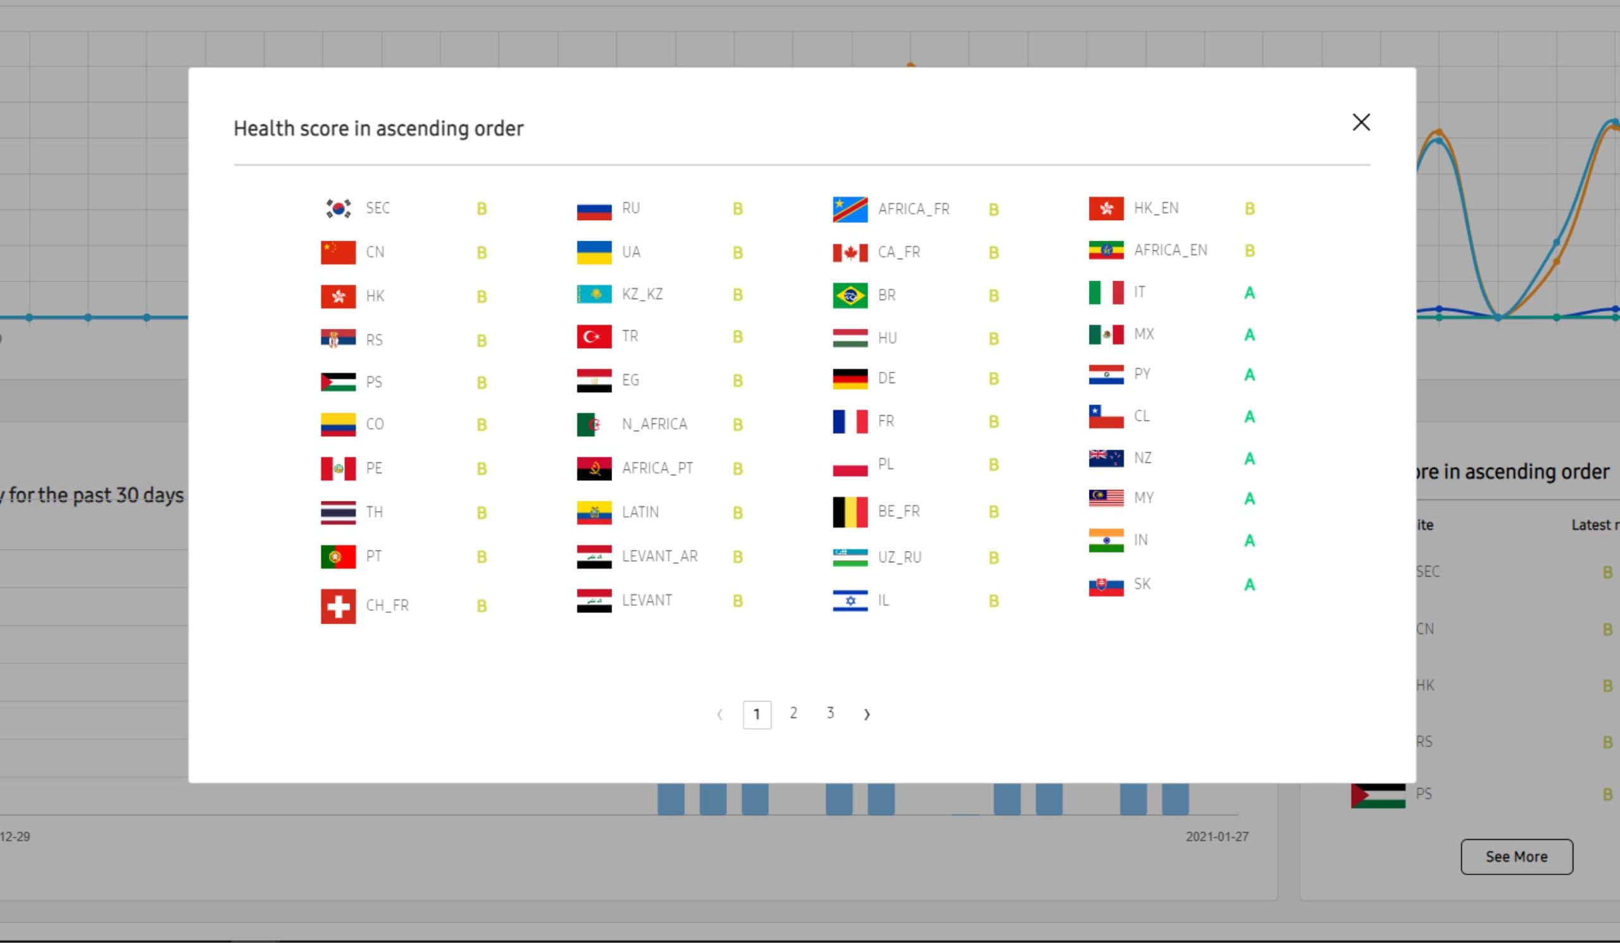Select the LEVANT site label
Image resolution: width=1620 pixels, height=943 pixels.
tap(647, 600)
